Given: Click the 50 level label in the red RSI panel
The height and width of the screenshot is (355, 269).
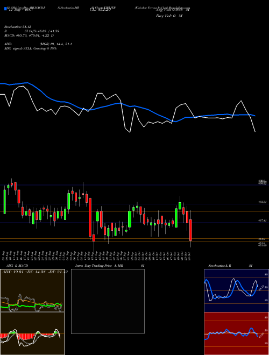Looking at the screenshot, I should click(x=266, y=330).
